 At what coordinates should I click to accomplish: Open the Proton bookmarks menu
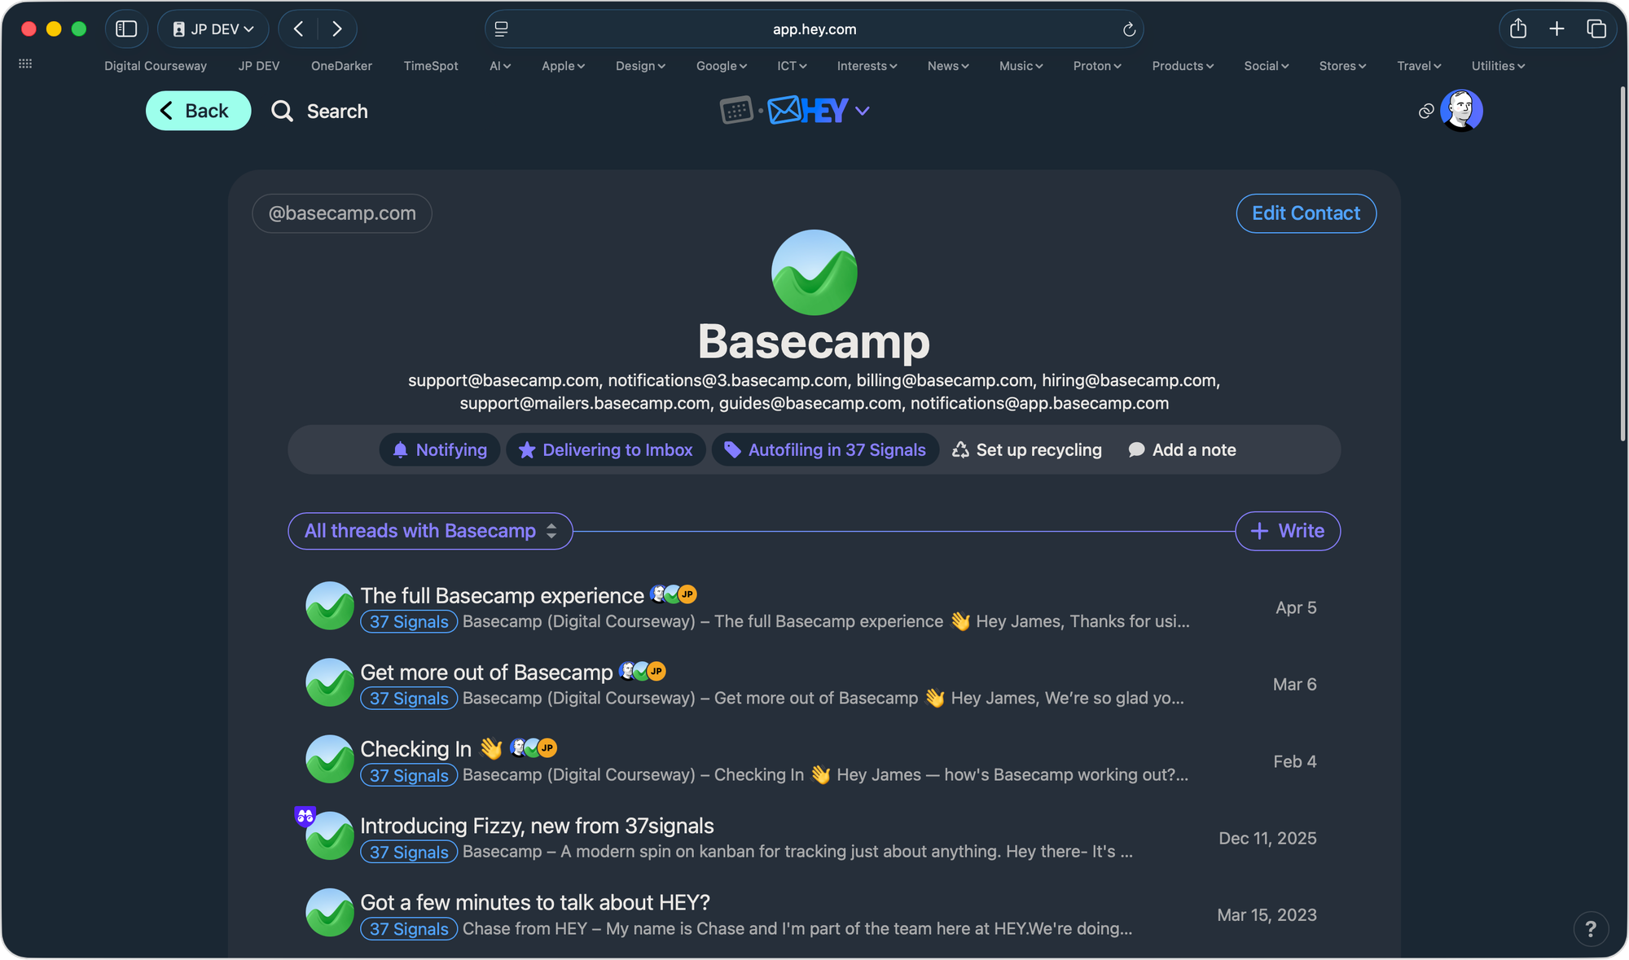pyautogui.click(x=1097, y=66)
